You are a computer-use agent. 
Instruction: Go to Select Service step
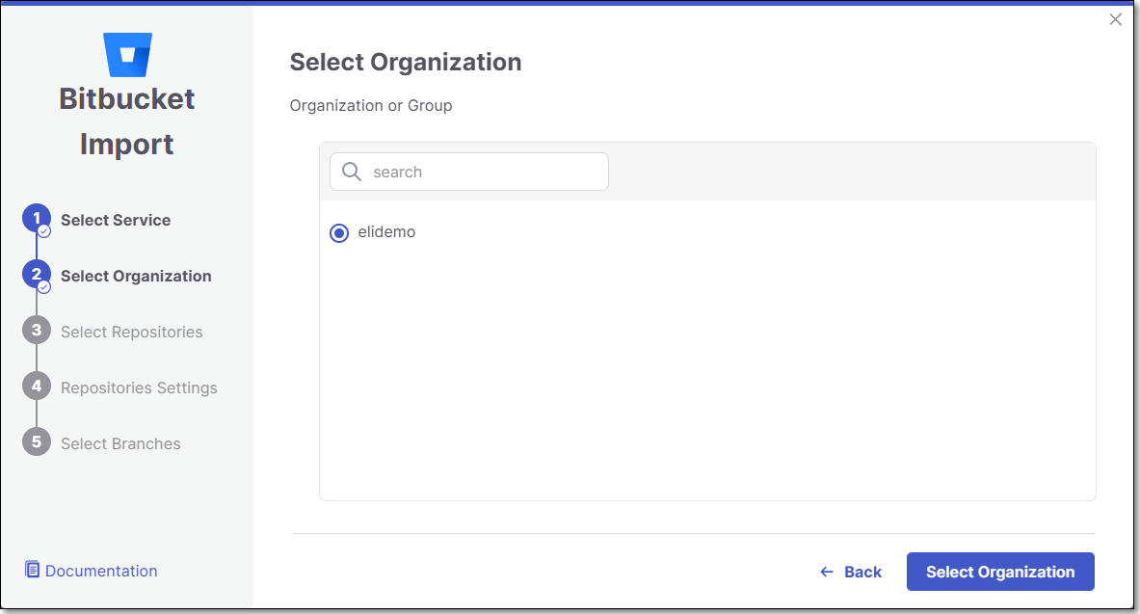[116, 220]
